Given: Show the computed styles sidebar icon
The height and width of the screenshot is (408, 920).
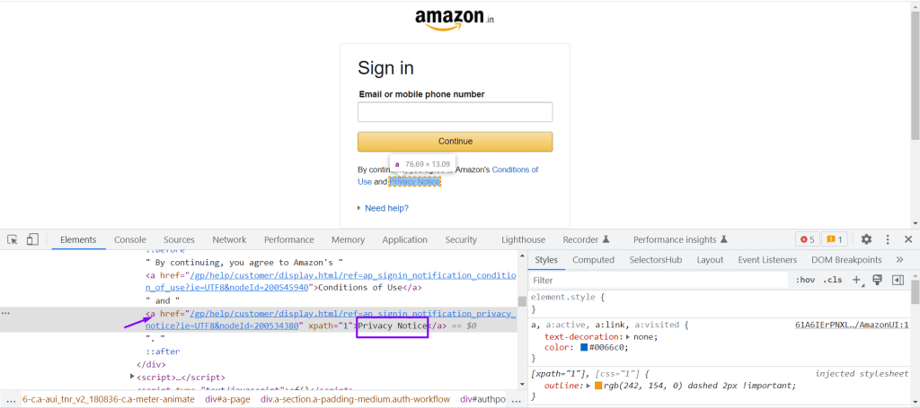Looking at the screenshot, I should [x=897, y=280].
